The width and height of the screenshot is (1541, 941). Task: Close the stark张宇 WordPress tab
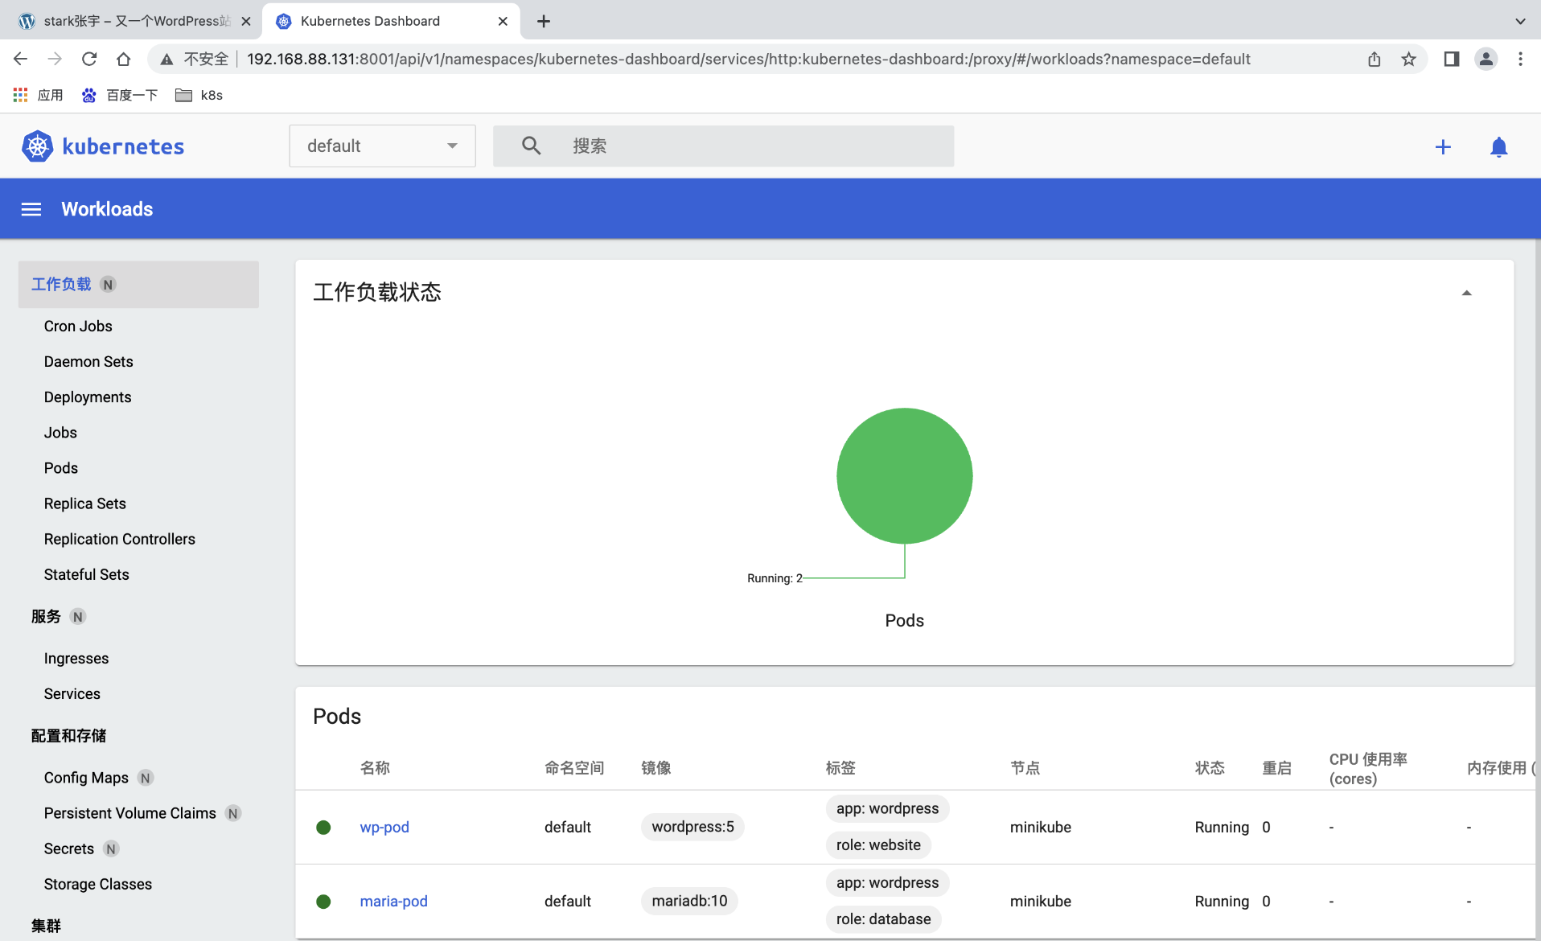246,22
